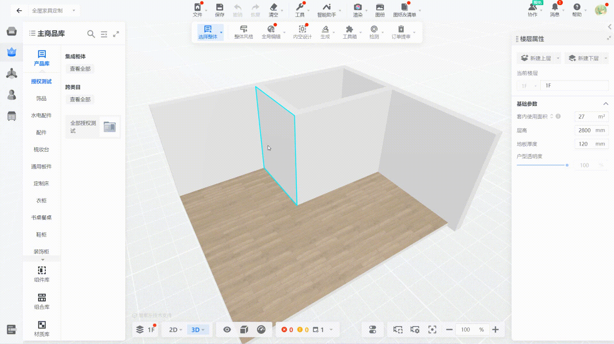Click the Save (保存) icon
Image resolution: width=614 pixels, height=344 pixels.
pyautogui.click(x=219, y=10)
